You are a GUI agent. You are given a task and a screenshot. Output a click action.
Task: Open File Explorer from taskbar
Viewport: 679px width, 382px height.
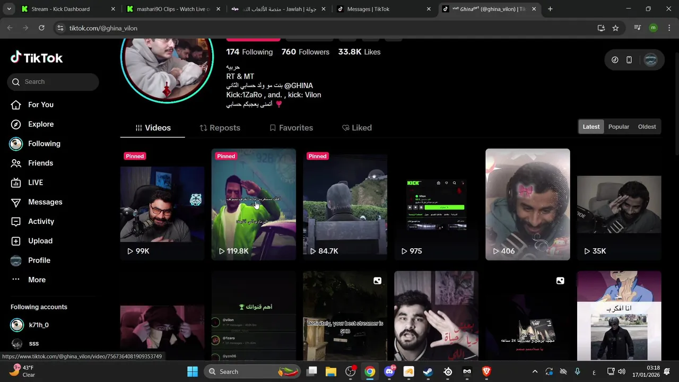pos(331,371)
